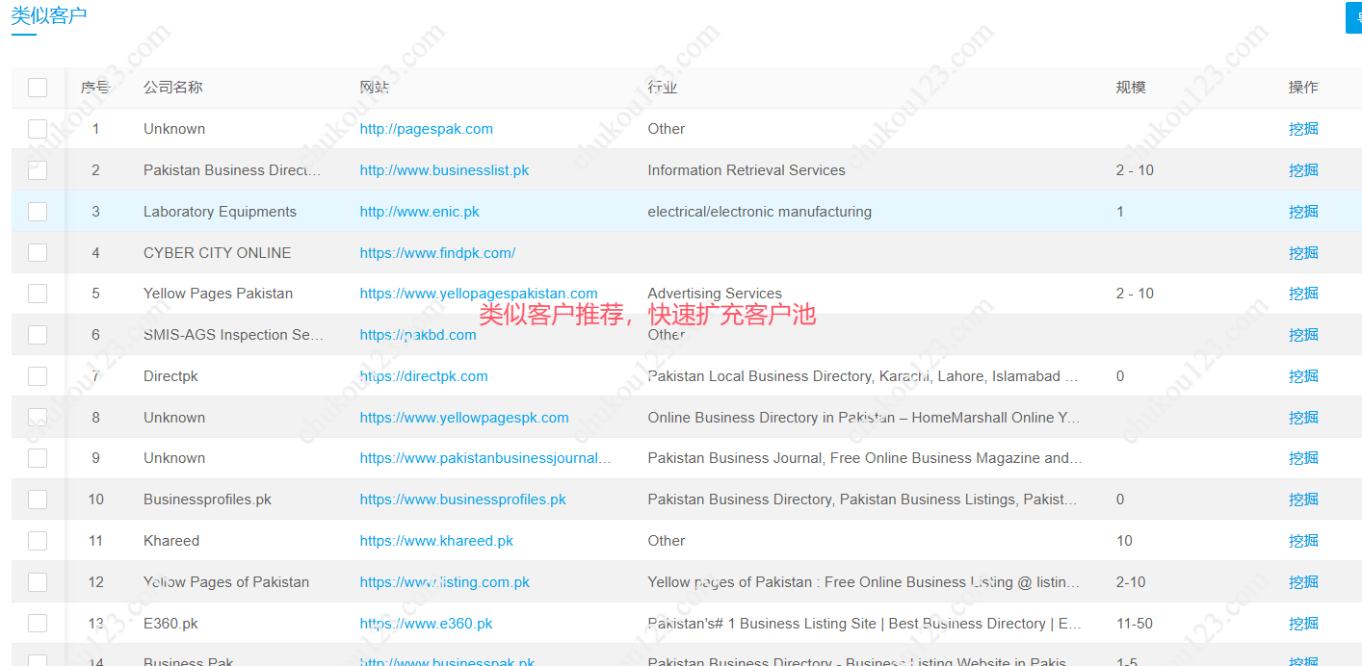Image resolution: width=1362 pixels, height=666 pixels.
Task: Check the Directpk row checkbox
Action: coord(38,376)
